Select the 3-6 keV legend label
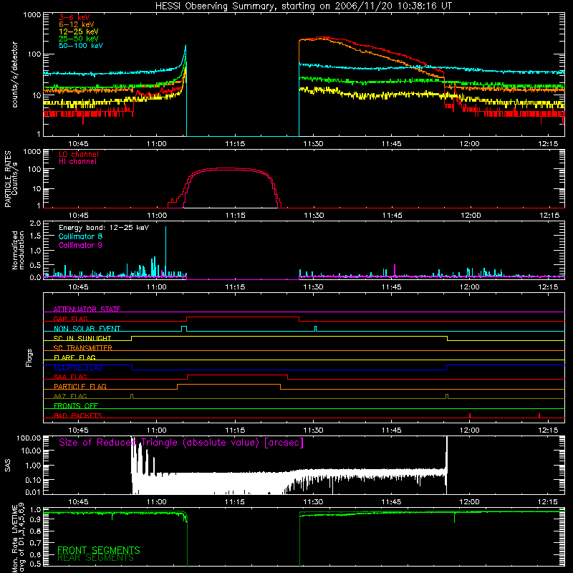The image size is (573, 573). point(74,17)
